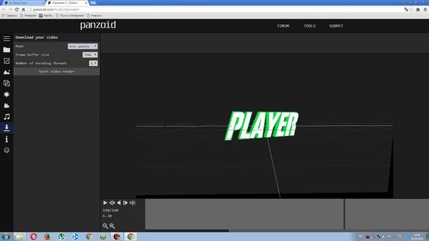
Task: Open Chrome menu button
Action: pyautogui.click(x=425, y=9)
